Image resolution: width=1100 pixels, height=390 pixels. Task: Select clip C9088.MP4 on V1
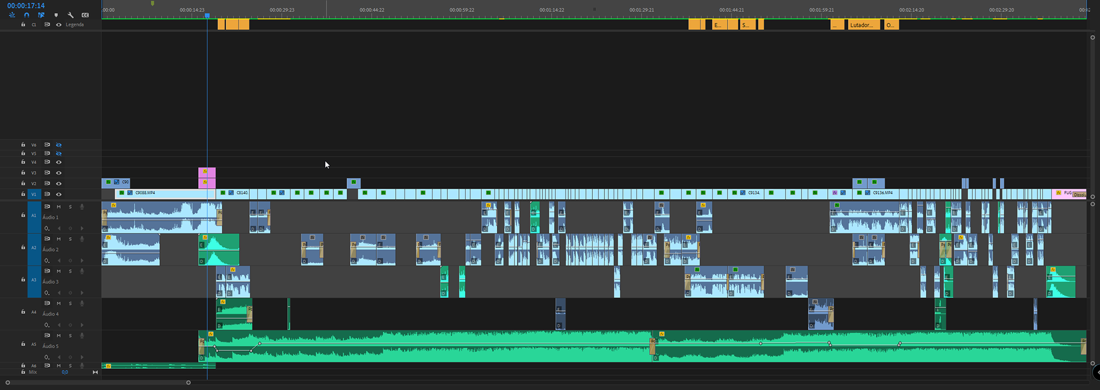pyautogui.click(x=165, y=194)
